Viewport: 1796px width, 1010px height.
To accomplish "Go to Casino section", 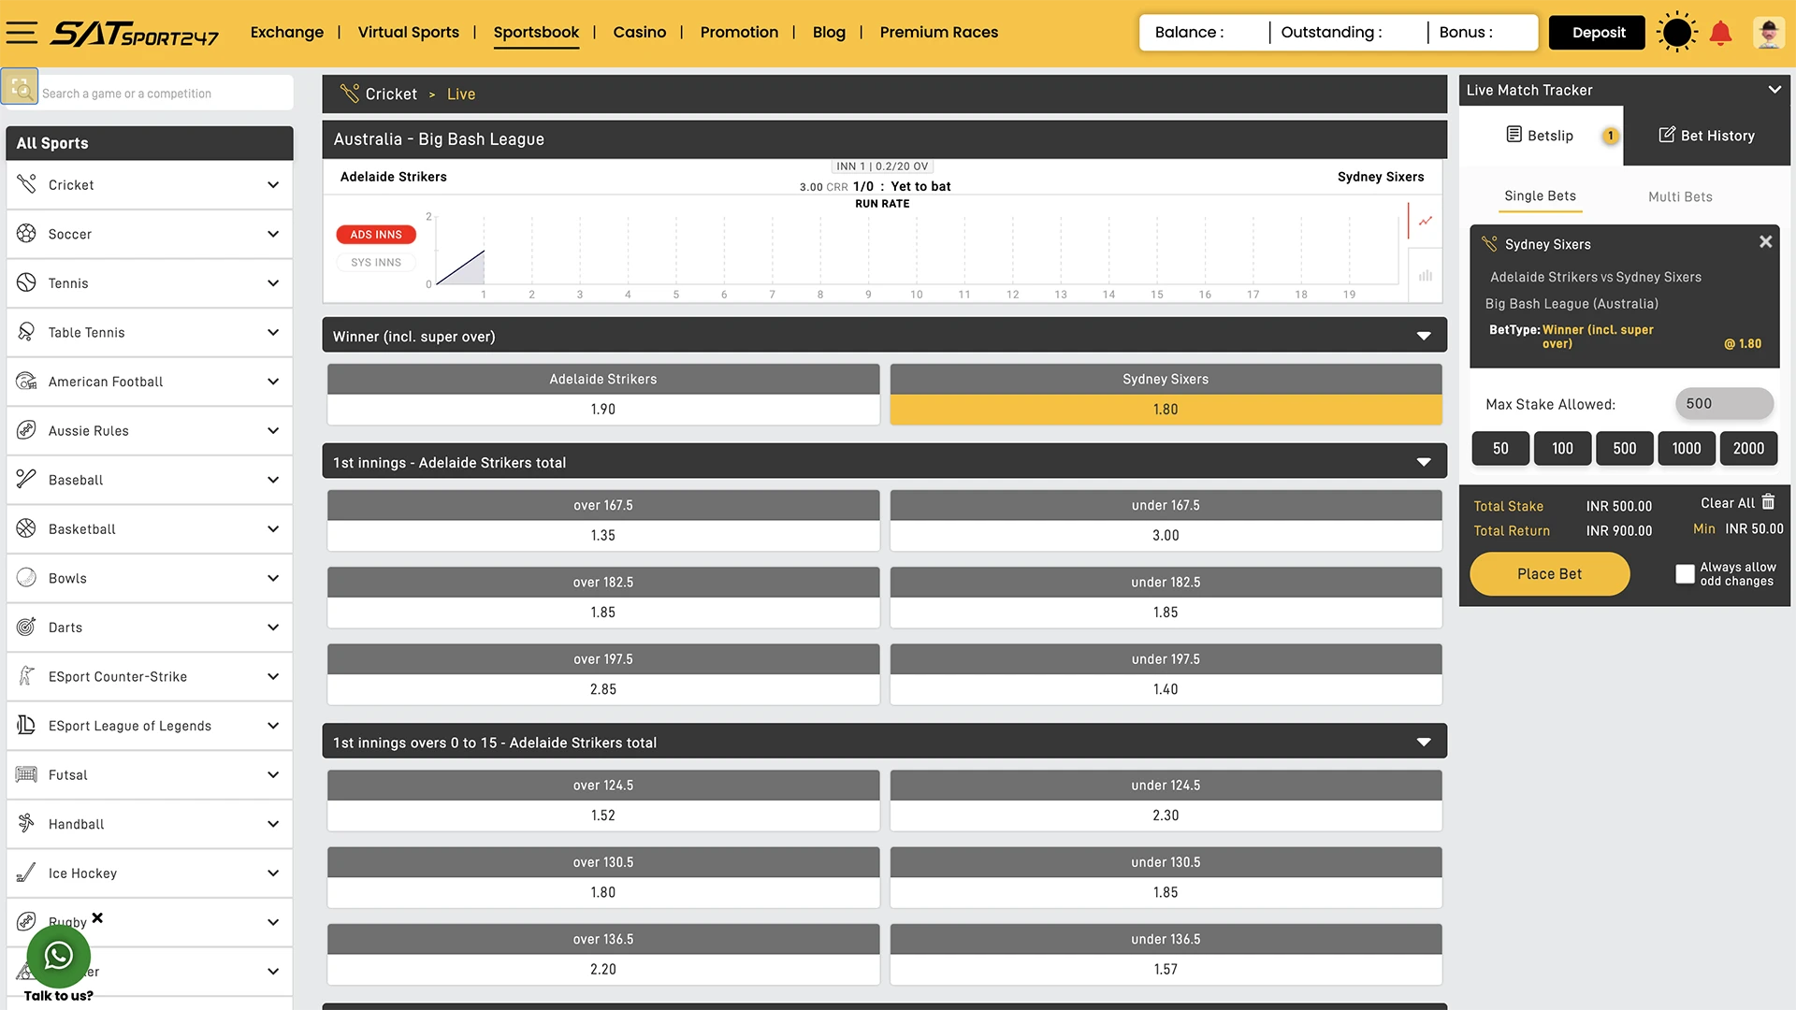I will pos(639,33).
